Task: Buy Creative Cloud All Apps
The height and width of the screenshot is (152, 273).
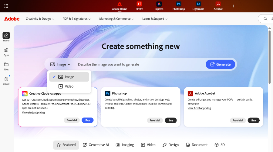Action: click(88, 120)
